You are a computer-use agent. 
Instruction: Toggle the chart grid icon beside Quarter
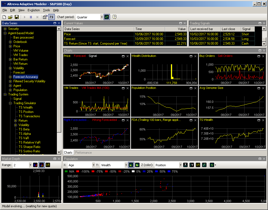pos(107,17)
